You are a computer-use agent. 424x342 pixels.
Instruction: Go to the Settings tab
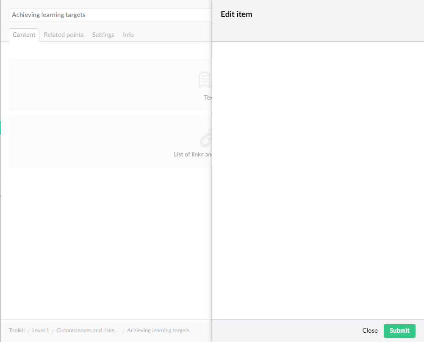(103, 35)
